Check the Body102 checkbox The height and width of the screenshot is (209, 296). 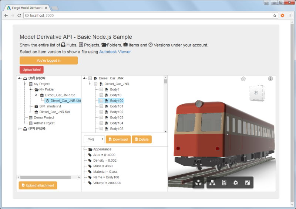[x=101, y=112]
